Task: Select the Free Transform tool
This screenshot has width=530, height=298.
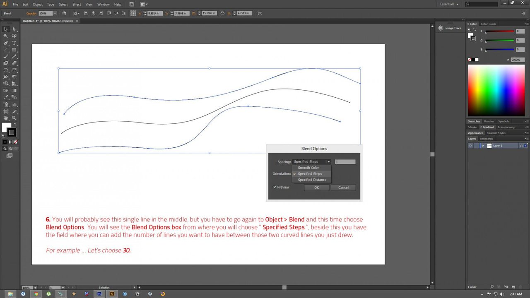Action: click(14, 77)
